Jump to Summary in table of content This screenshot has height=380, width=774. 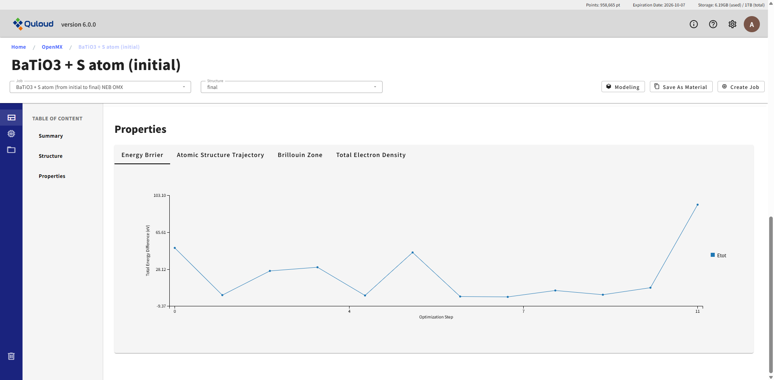coord(51,136)
